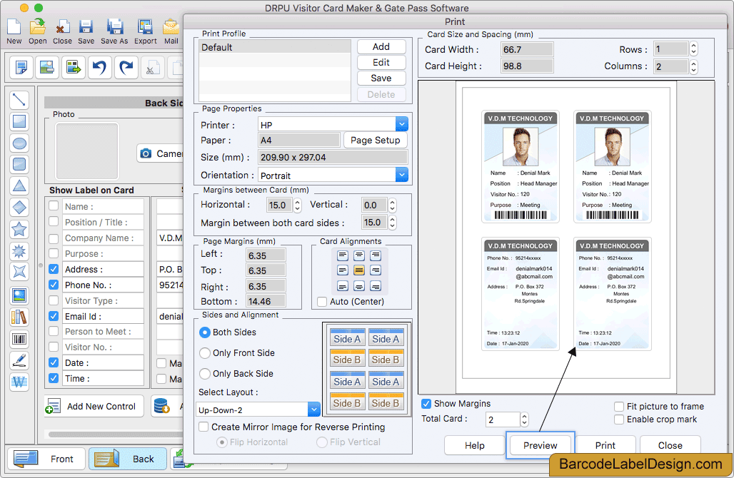Uncheck the Email Id label checkbox
This screenshot has height=478, width=734.
coord(54,316)
